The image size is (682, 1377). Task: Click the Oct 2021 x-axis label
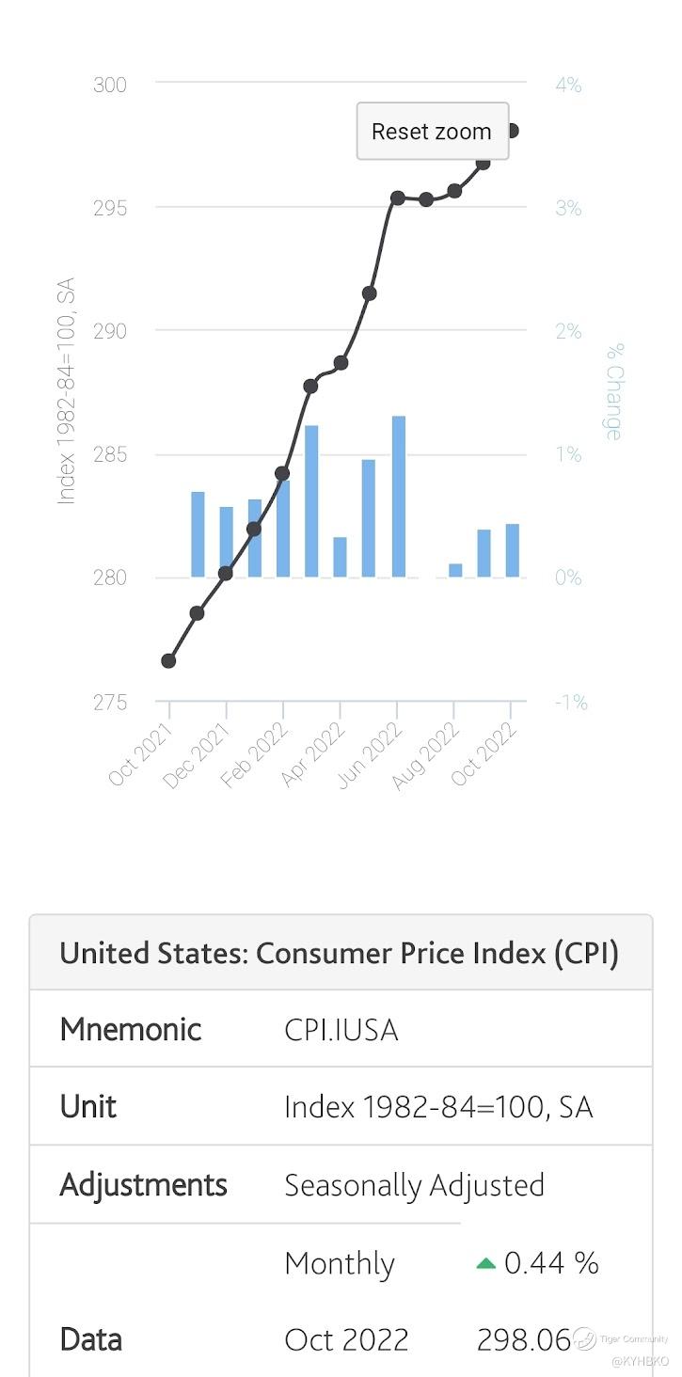click(140, 753)
